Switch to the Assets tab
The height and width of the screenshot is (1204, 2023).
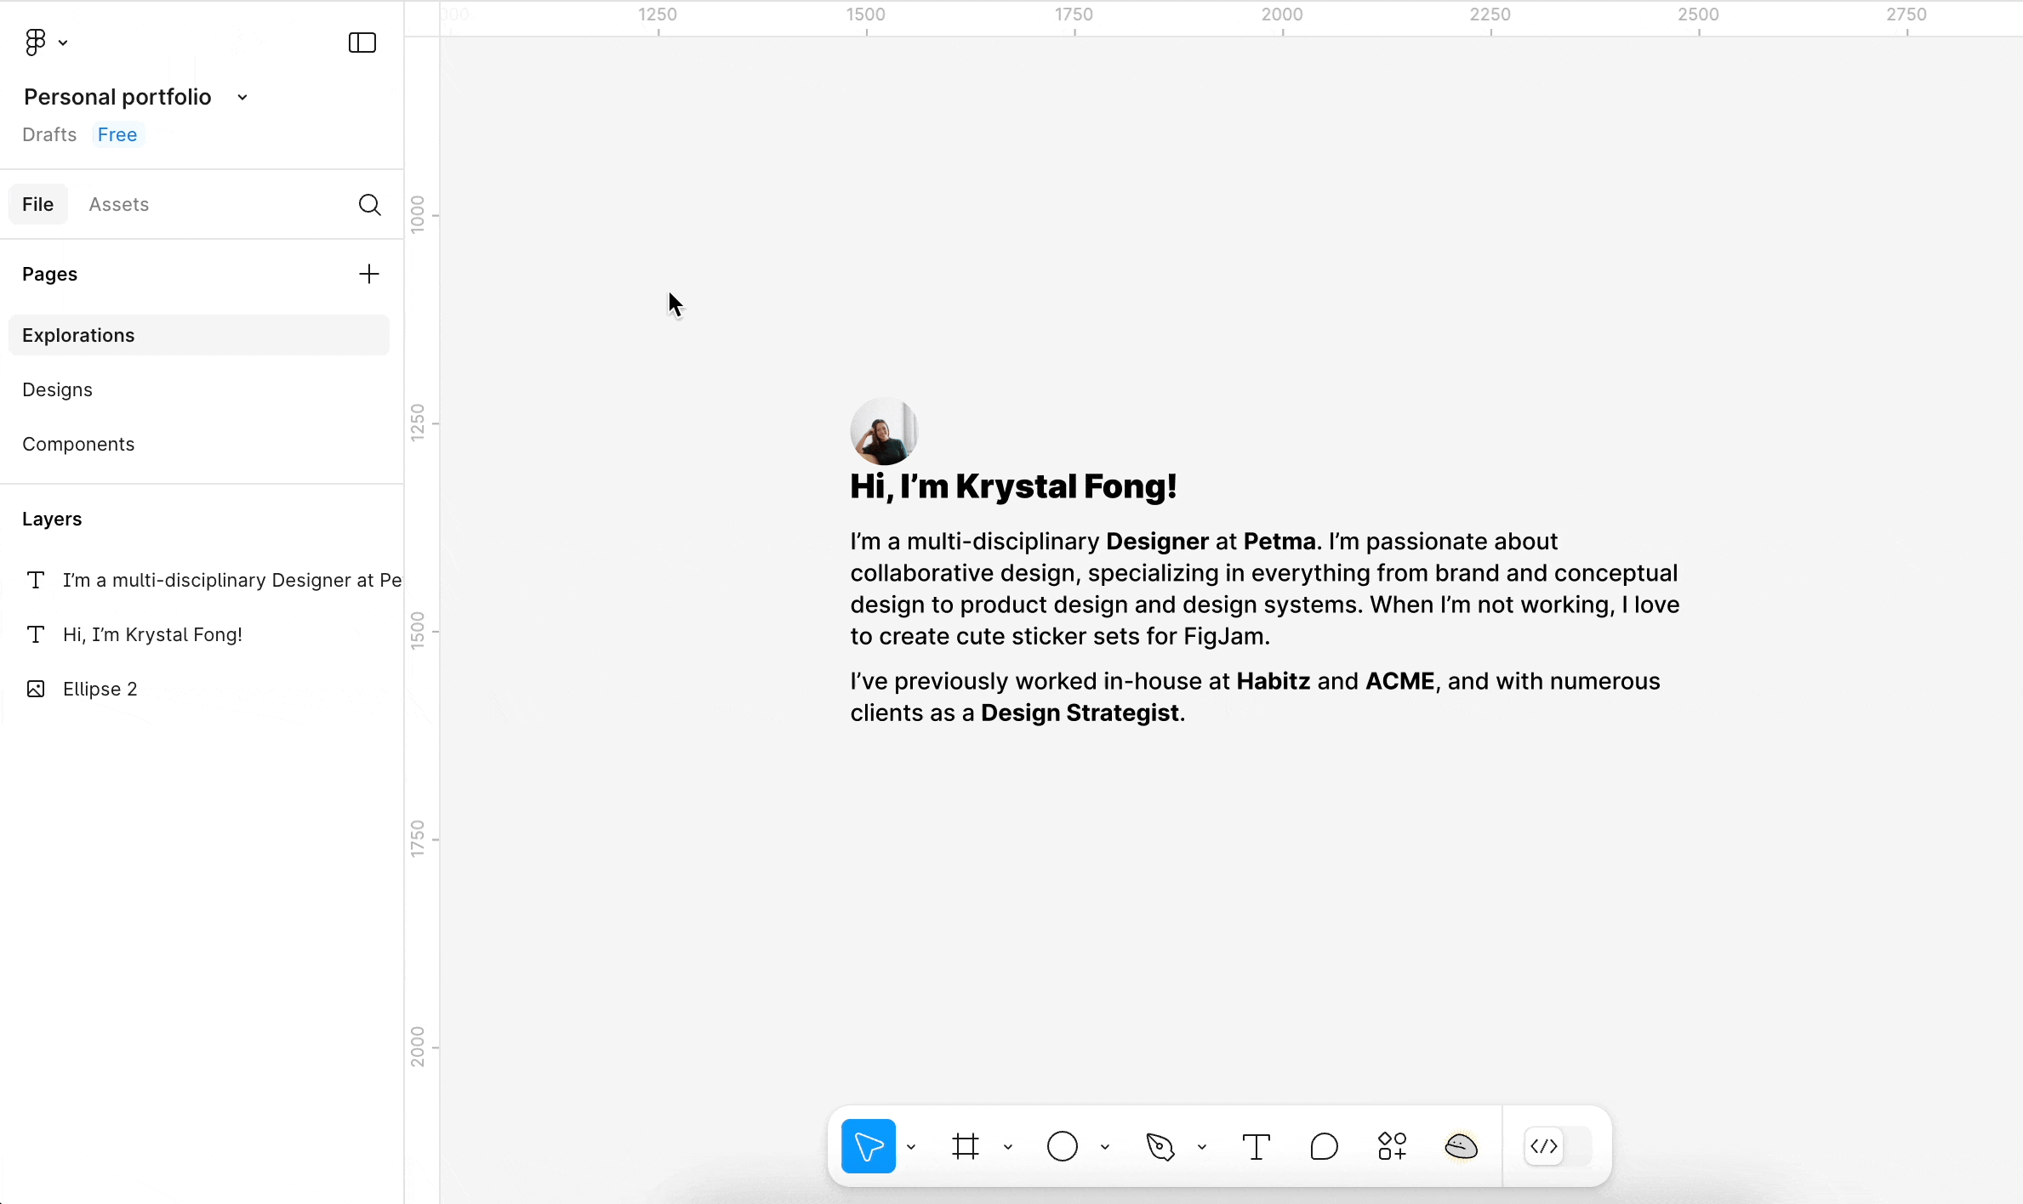tap(118, 204)
